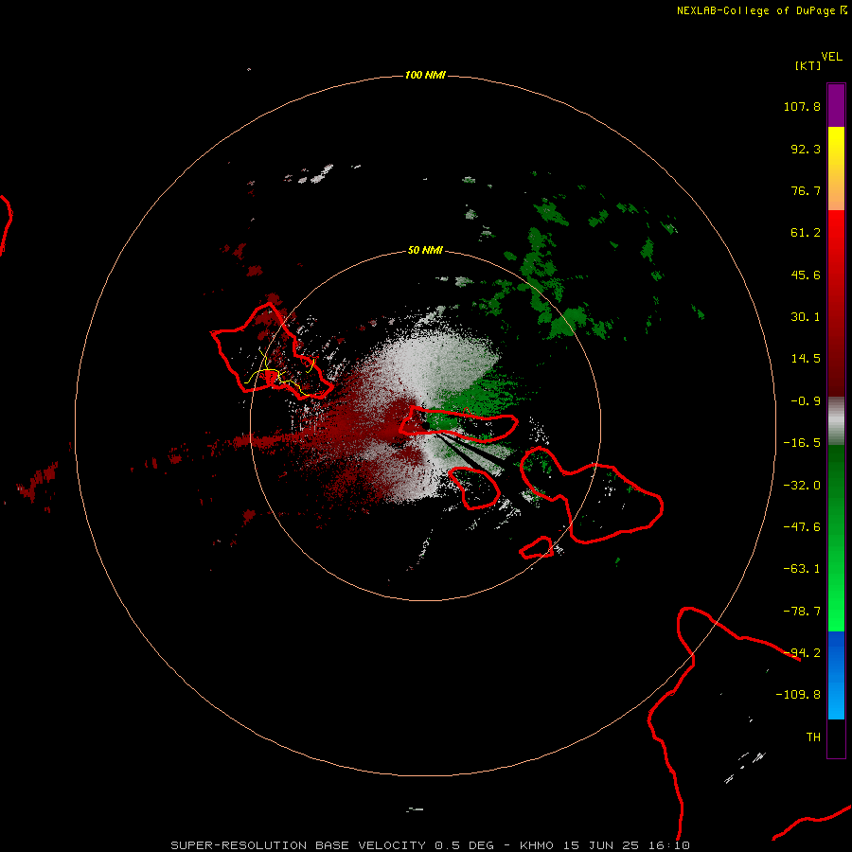Click the 92.3 velocity scale value
Screen dimensions: 852x852
click(x=806, y=149)
